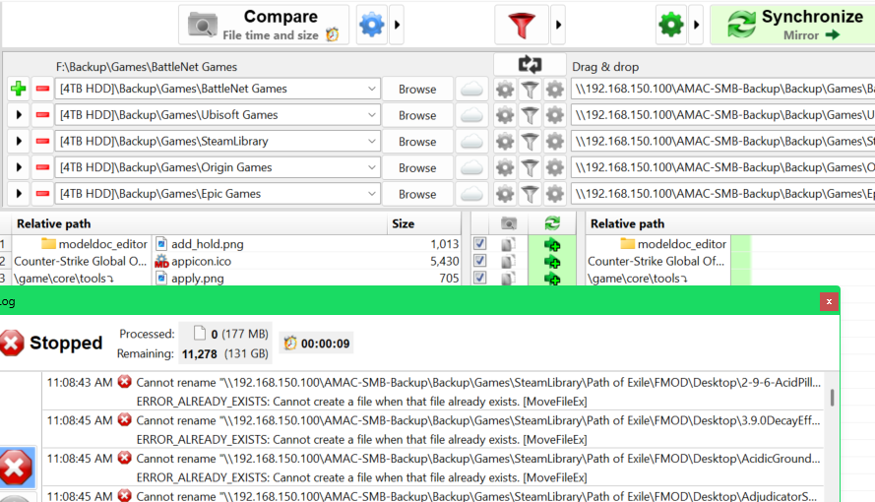Open local filter for Ubisoft Games row
The image size is (875, 502).
531,115
